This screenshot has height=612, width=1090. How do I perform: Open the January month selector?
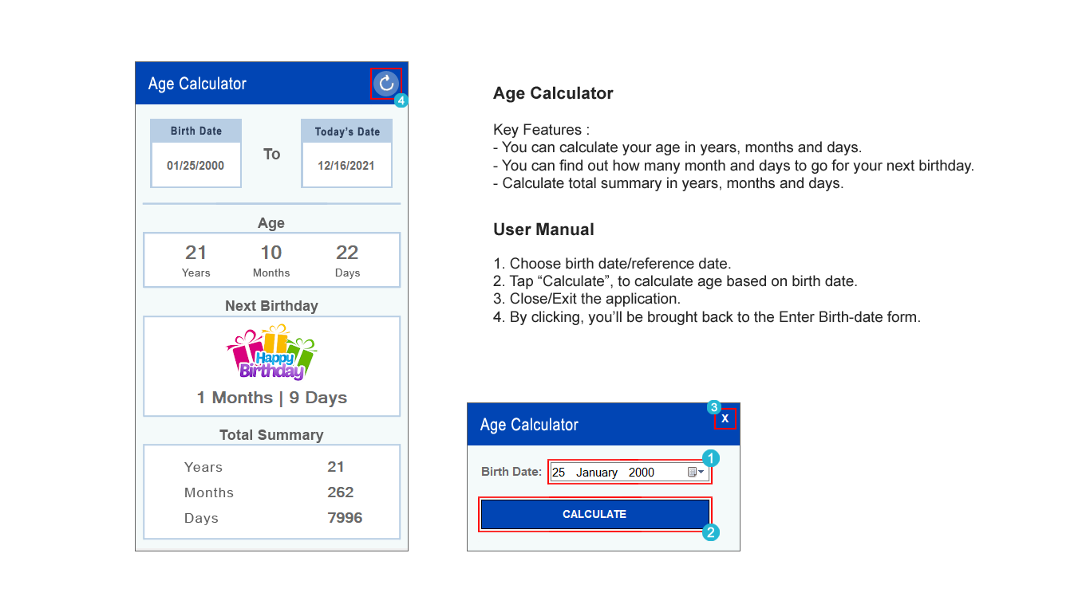(595, 472)
